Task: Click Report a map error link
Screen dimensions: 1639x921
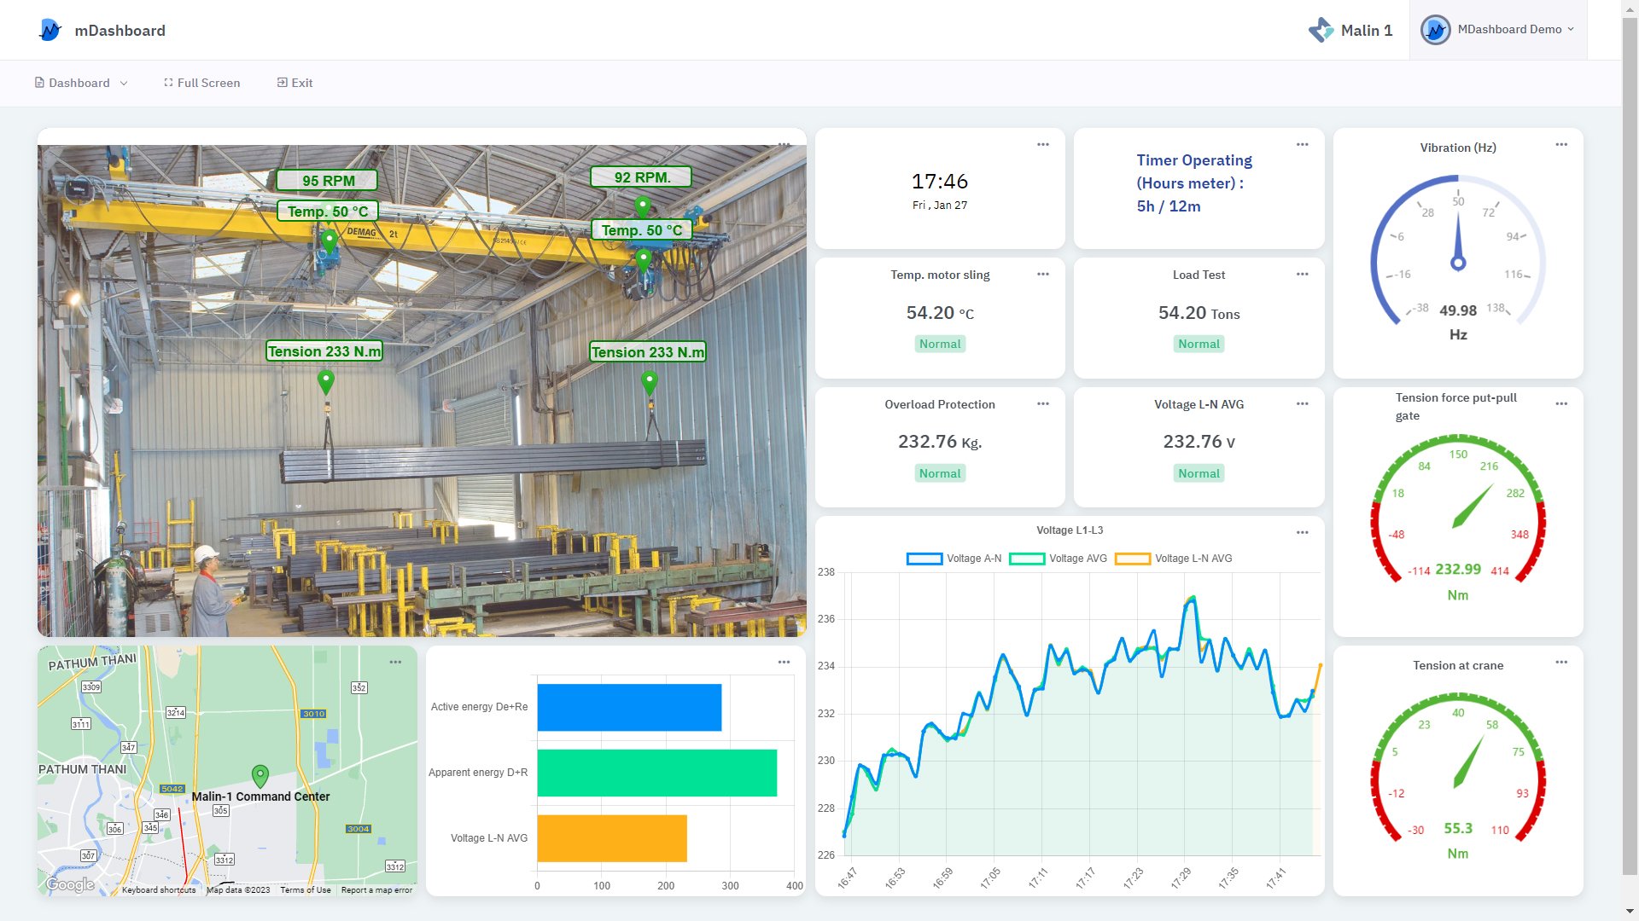Action: pos(376,889)
